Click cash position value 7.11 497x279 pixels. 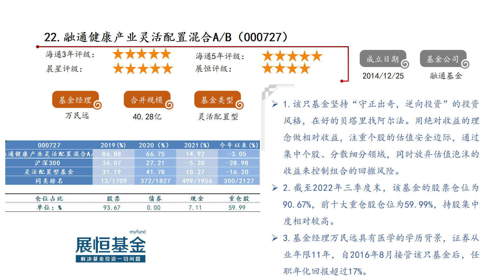[195, 208]
